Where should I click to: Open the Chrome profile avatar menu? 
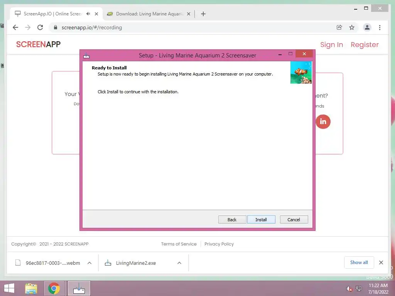click(x=367, y=27)
